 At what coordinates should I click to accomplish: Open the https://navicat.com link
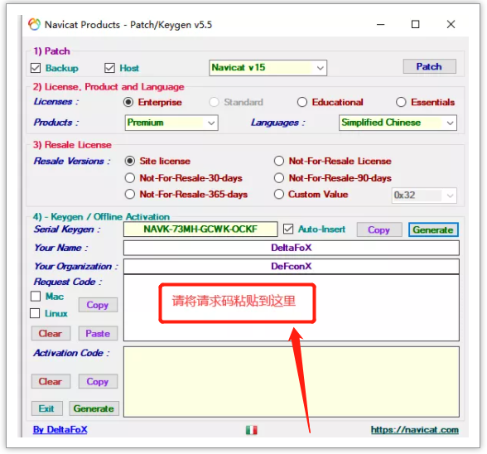pyautogui.click(x=415, y=430)
